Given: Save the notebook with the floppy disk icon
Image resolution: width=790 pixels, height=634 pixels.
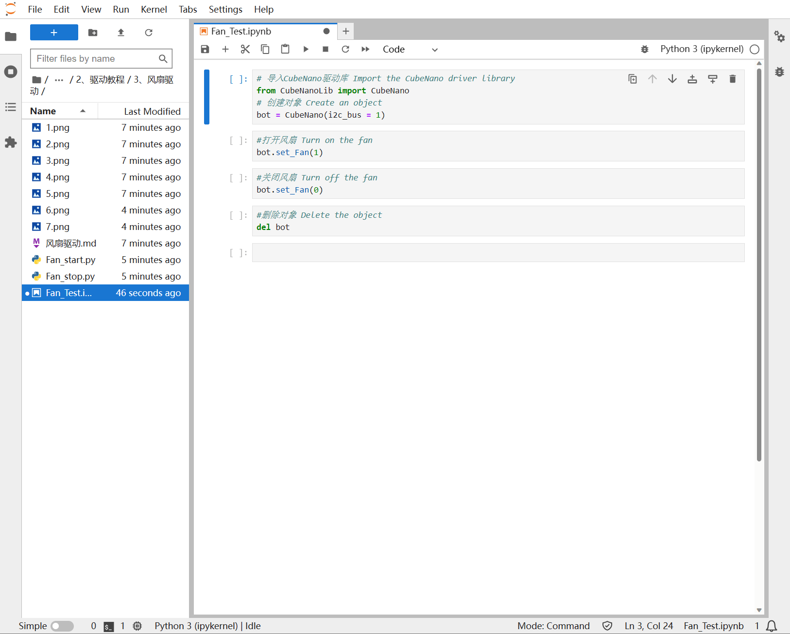Looking at the screenshot, I should tap(205, 49).
